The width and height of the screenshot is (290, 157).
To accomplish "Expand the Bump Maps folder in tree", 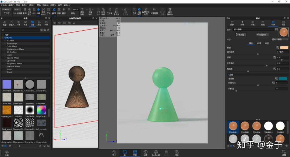I will tap(5, 43).
